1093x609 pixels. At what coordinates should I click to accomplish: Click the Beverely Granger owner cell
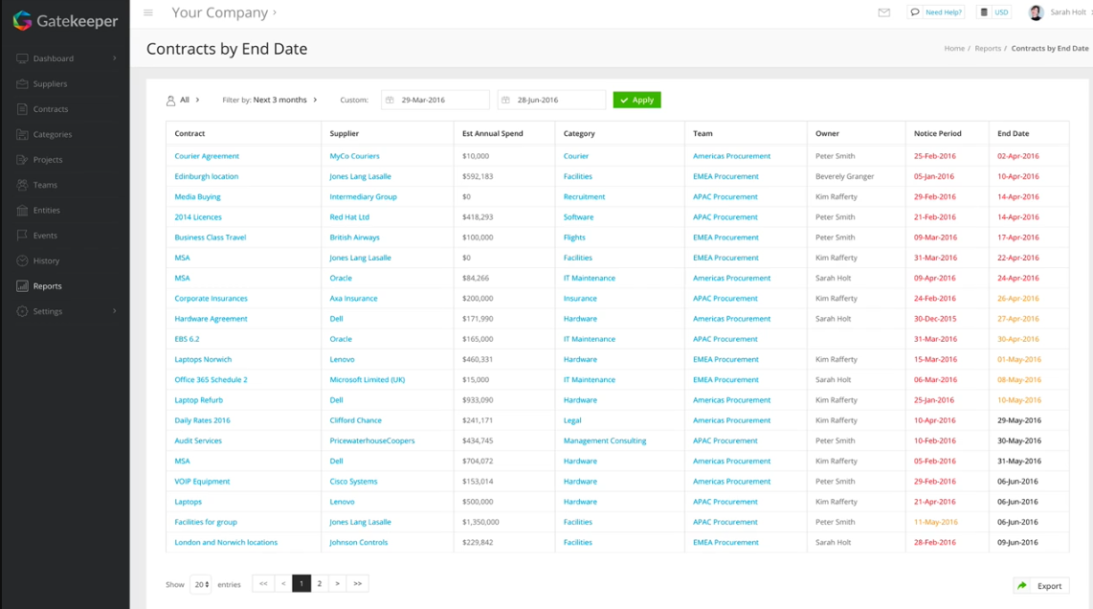pyautogui.click(x=844, y=176)
